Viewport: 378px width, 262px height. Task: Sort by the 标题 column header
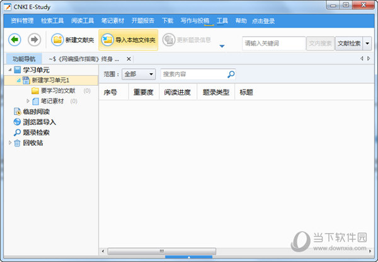[x=246, y=92]
